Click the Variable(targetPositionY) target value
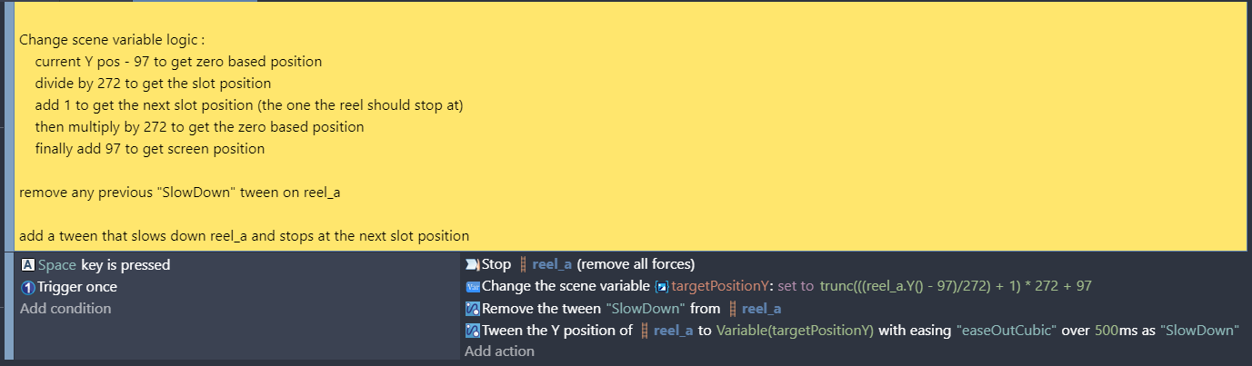 tap(795, 331)
